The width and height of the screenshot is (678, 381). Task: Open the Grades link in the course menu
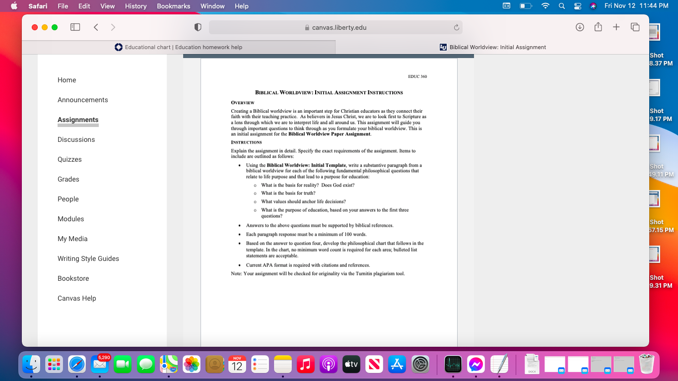coord(68,179)
